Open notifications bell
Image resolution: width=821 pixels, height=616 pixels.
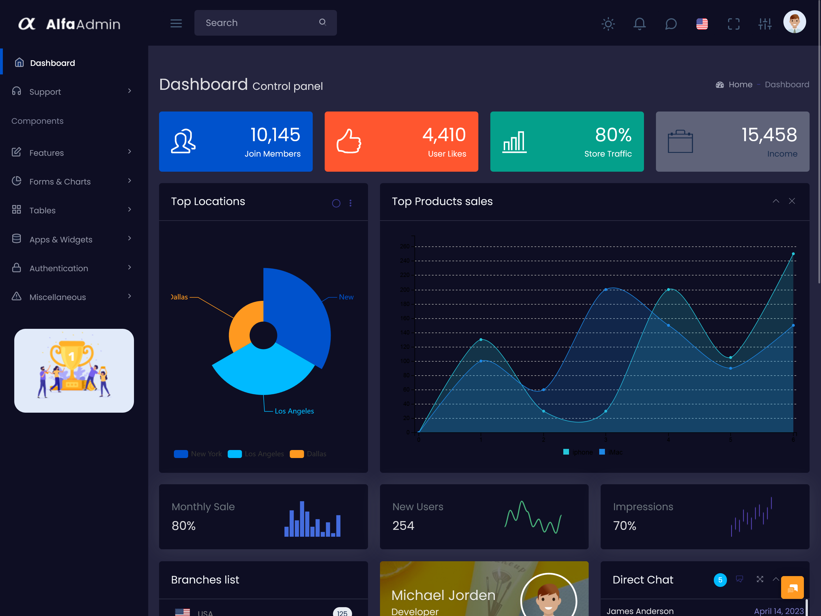pyautogui.click(x=639, y=24)
